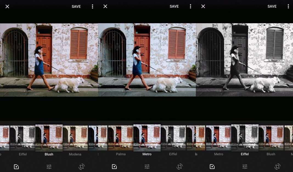Open the Adjust sliders panel in the first editor

tap(49, 167)
